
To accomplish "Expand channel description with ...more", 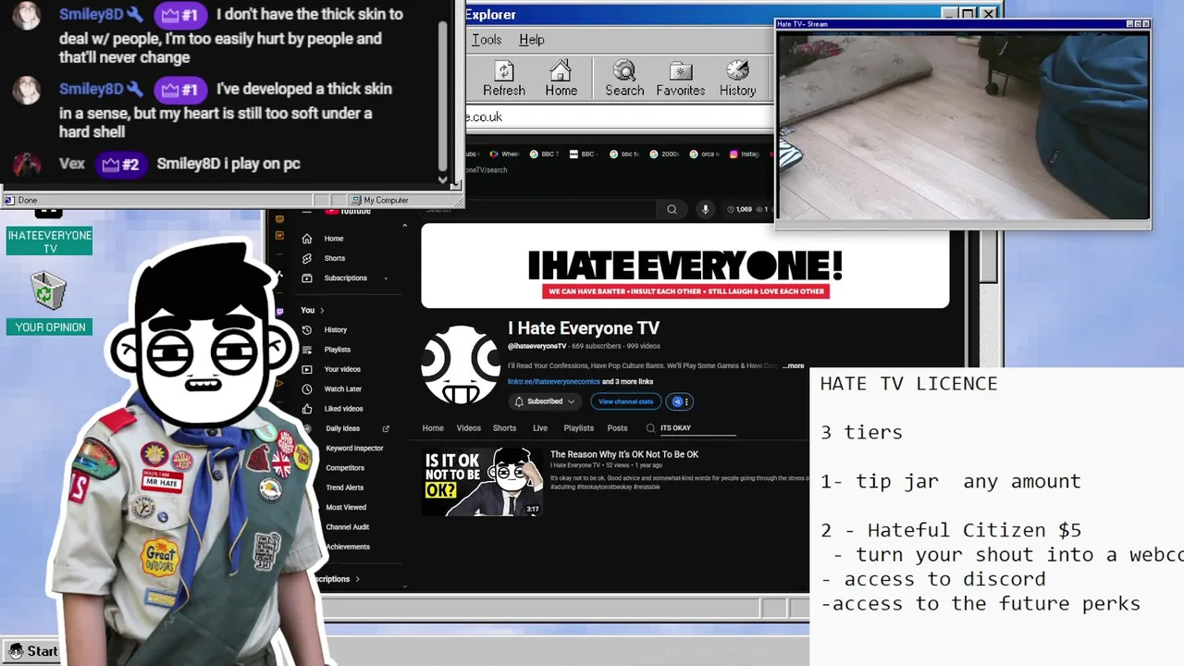I will [794, 366].
